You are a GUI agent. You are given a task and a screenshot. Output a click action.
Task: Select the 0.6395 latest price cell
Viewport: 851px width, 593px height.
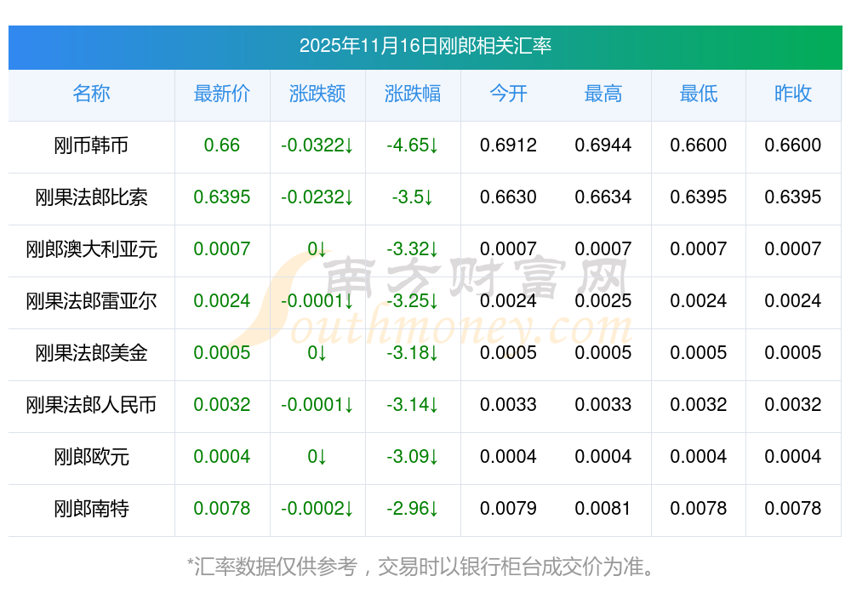tap(221, 197)
